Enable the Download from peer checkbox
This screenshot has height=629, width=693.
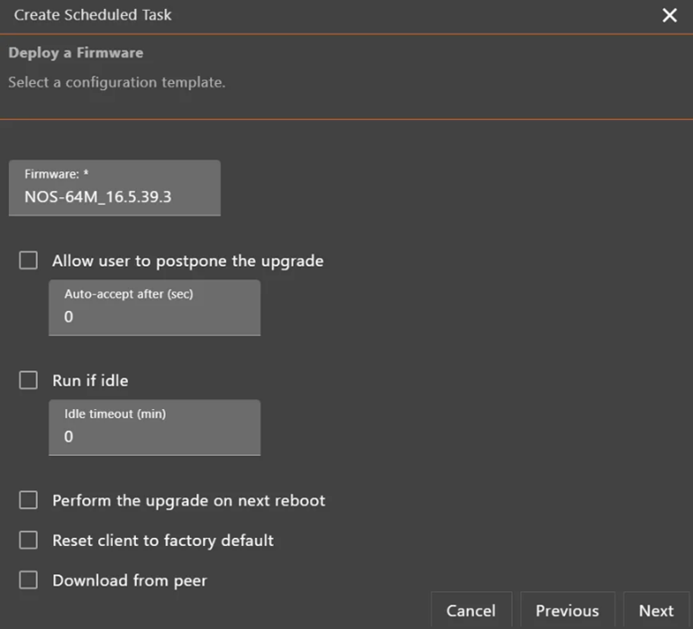(29, 580)
